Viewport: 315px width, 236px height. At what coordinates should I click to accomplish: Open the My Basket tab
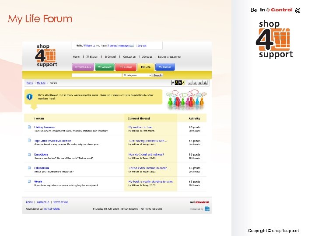tap(165, 67)
